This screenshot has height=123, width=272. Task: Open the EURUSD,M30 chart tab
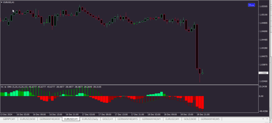[28, 119]
